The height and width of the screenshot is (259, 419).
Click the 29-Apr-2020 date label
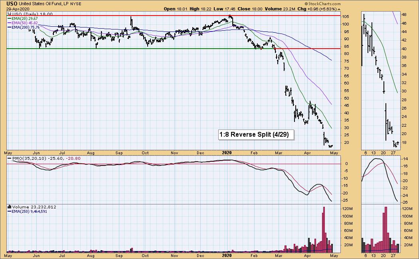(x=18, y=9)
